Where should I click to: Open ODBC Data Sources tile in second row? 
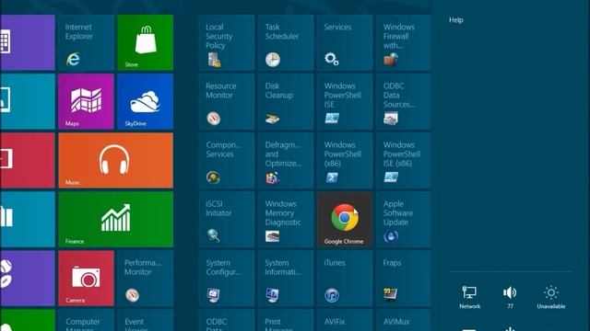pyautogui.click(x=404, y=101)
